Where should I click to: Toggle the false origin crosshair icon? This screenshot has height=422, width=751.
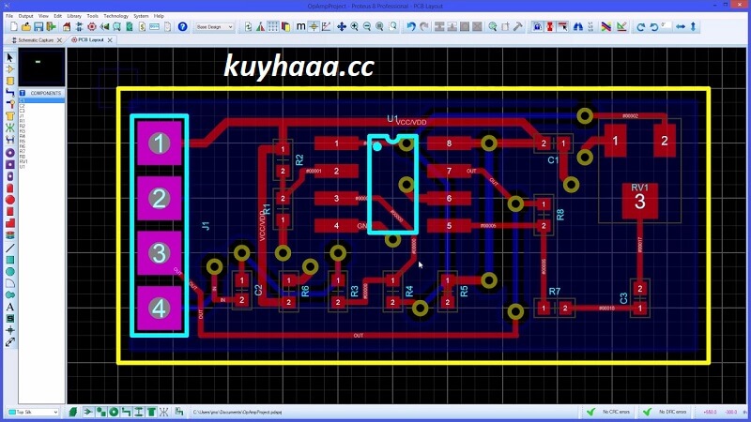click(x=314, y=27)
